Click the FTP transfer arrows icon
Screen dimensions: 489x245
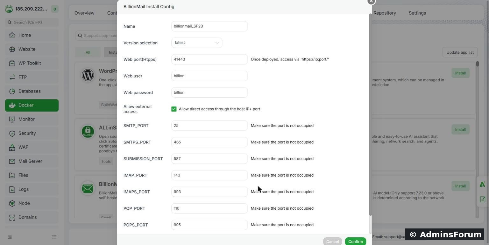click(12, 77)
